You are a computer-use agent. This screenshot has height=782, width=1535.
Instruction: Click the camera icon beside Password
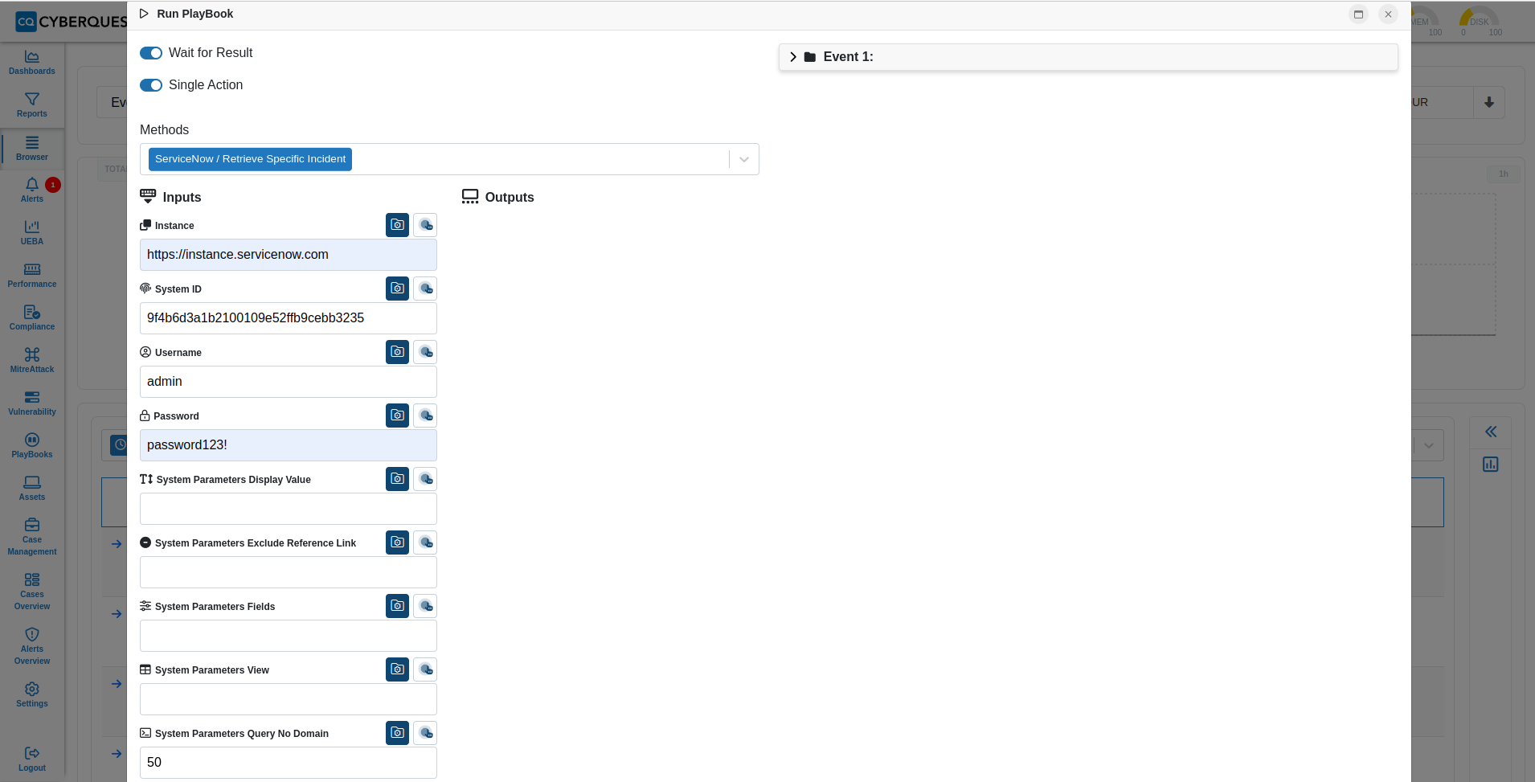[397, 416]
